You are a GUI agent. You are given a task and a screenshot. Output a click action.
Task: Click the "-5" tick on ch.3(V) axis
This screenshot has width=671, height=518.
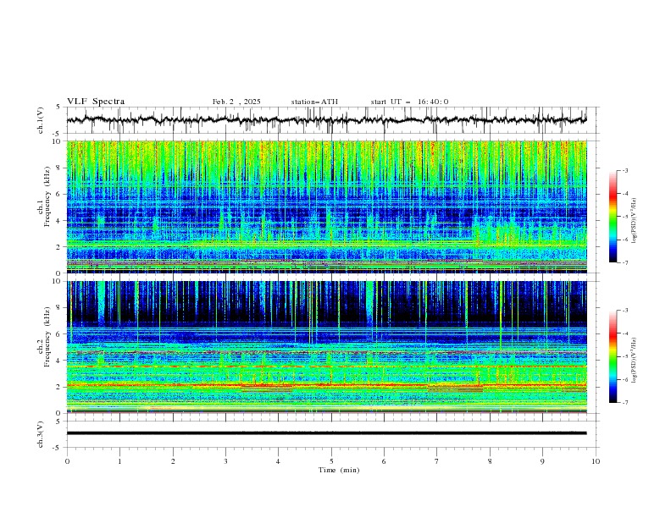(x=57, y=448)
